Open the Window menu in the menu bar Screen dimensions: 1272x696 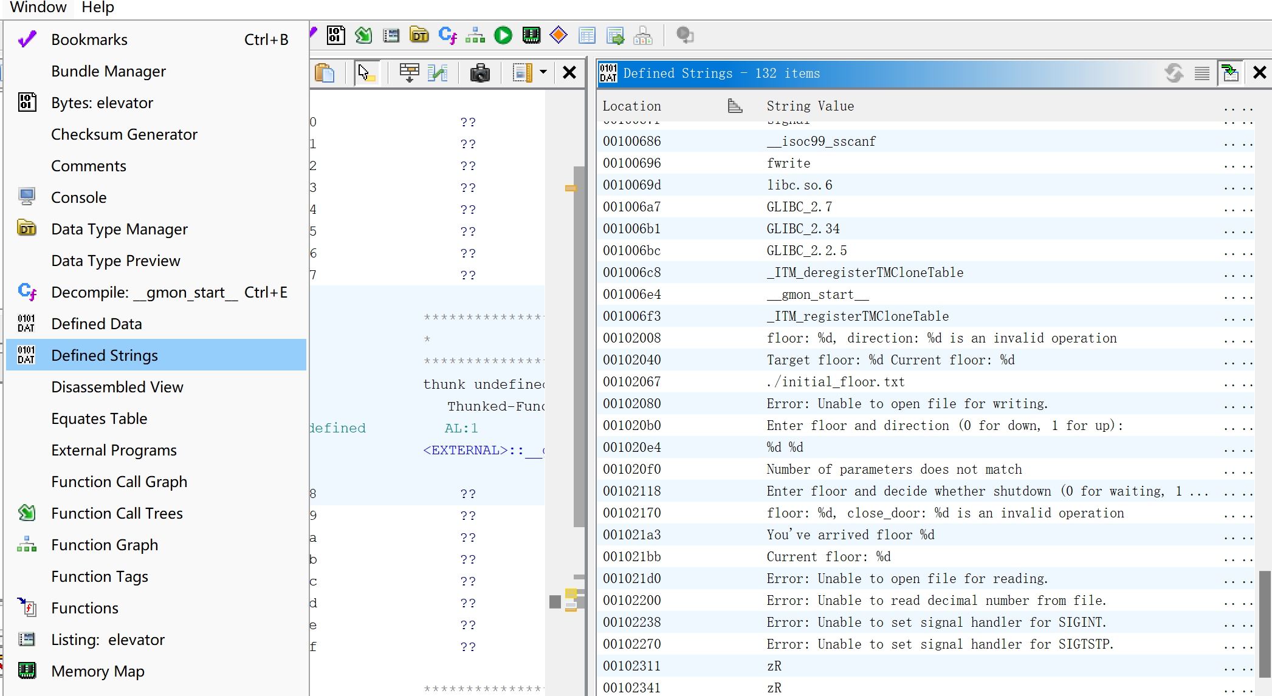click(x=38, y=7)
